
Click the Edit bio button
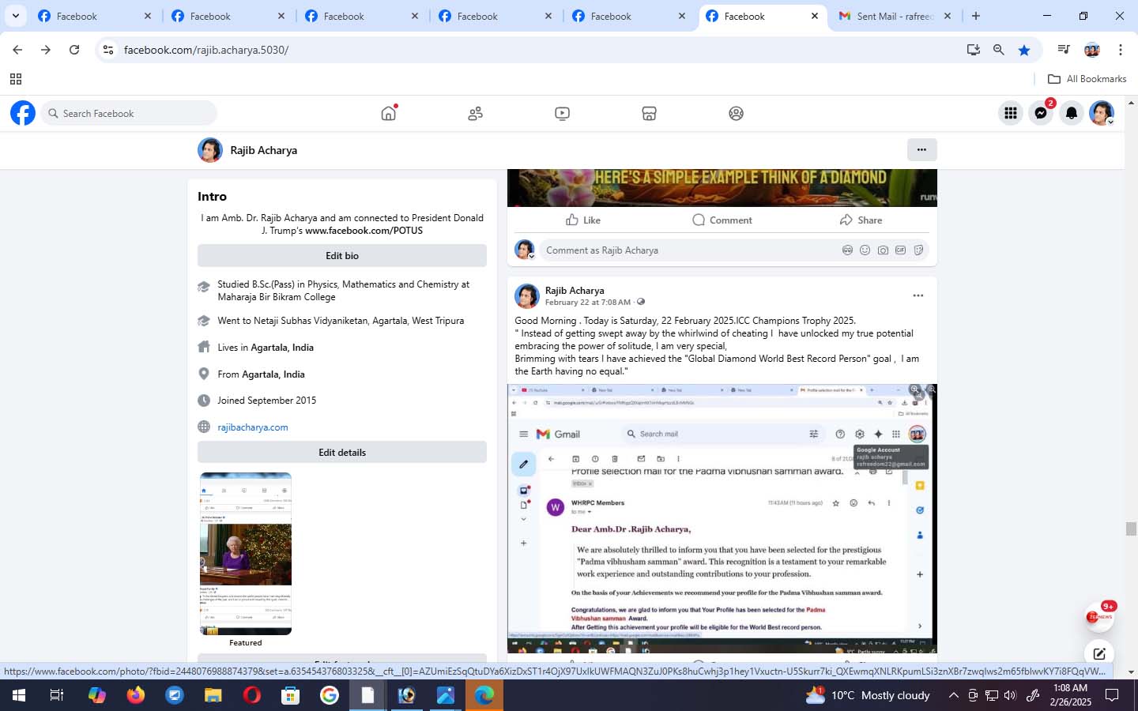click(342, 255)
